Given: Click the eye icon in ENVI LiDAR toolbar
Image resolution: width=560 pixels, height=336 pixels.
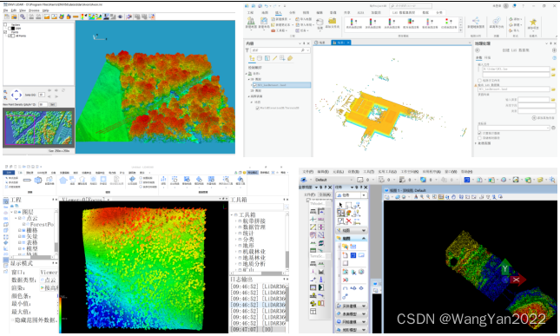Looking at the screenshot, I should point(121,16).
